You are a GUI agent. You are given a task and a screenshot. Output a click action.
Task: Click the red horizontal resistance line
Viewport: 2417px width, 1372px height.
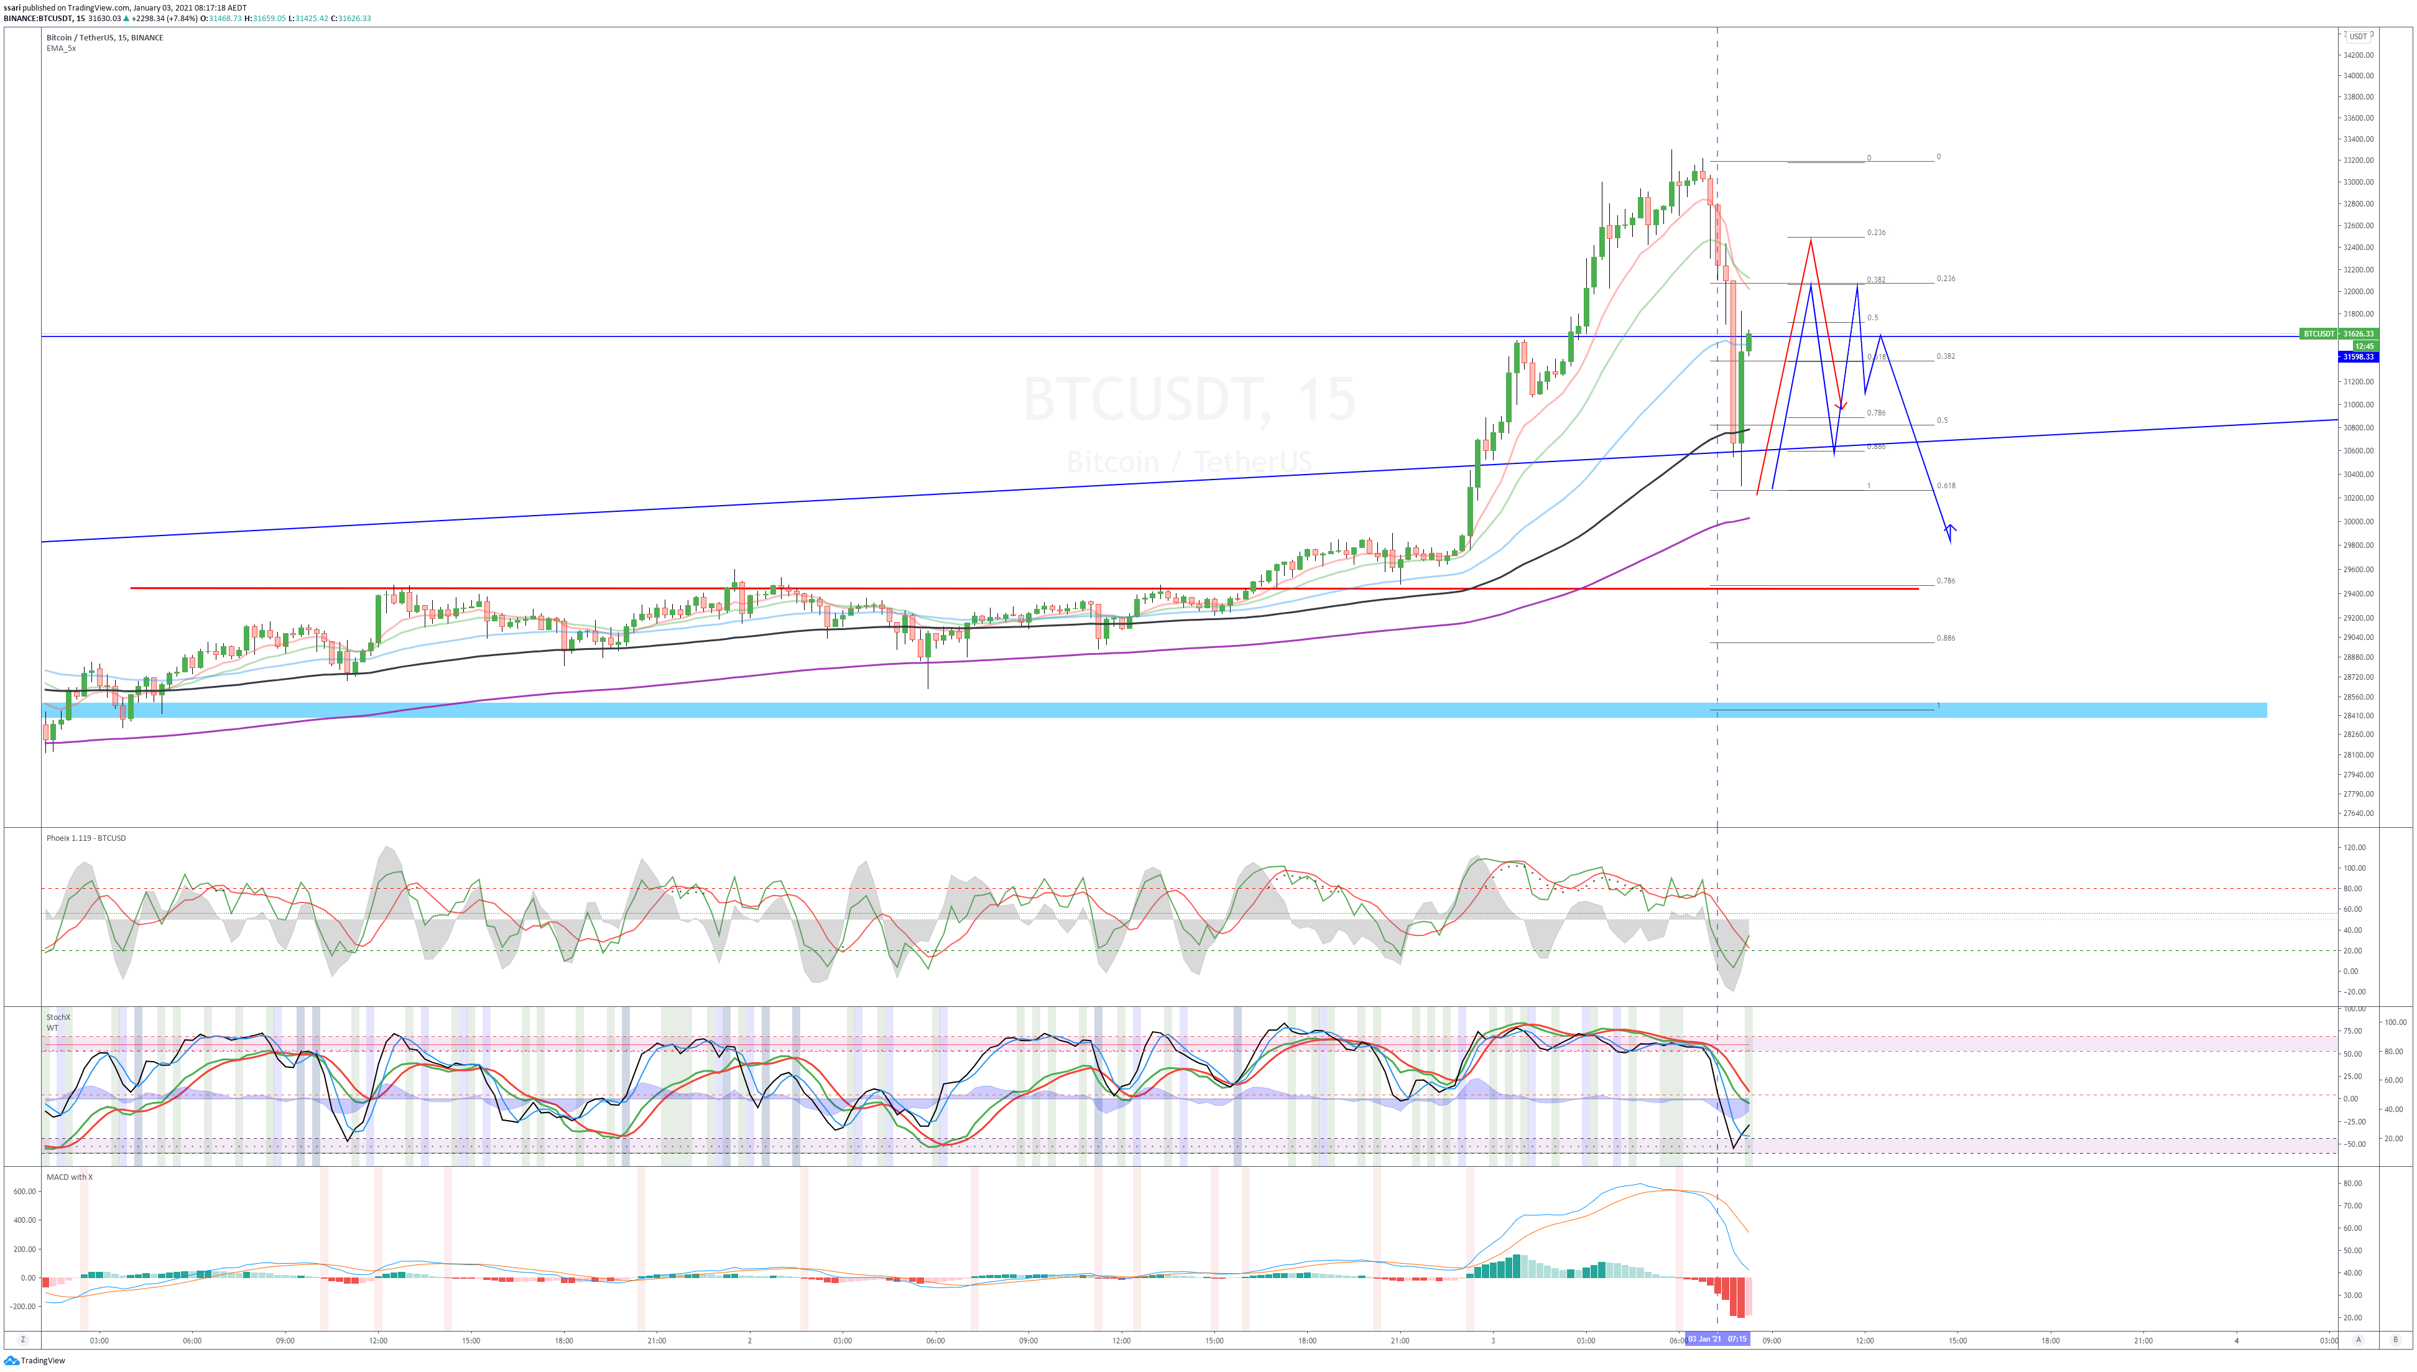[x=1024, y=588]
